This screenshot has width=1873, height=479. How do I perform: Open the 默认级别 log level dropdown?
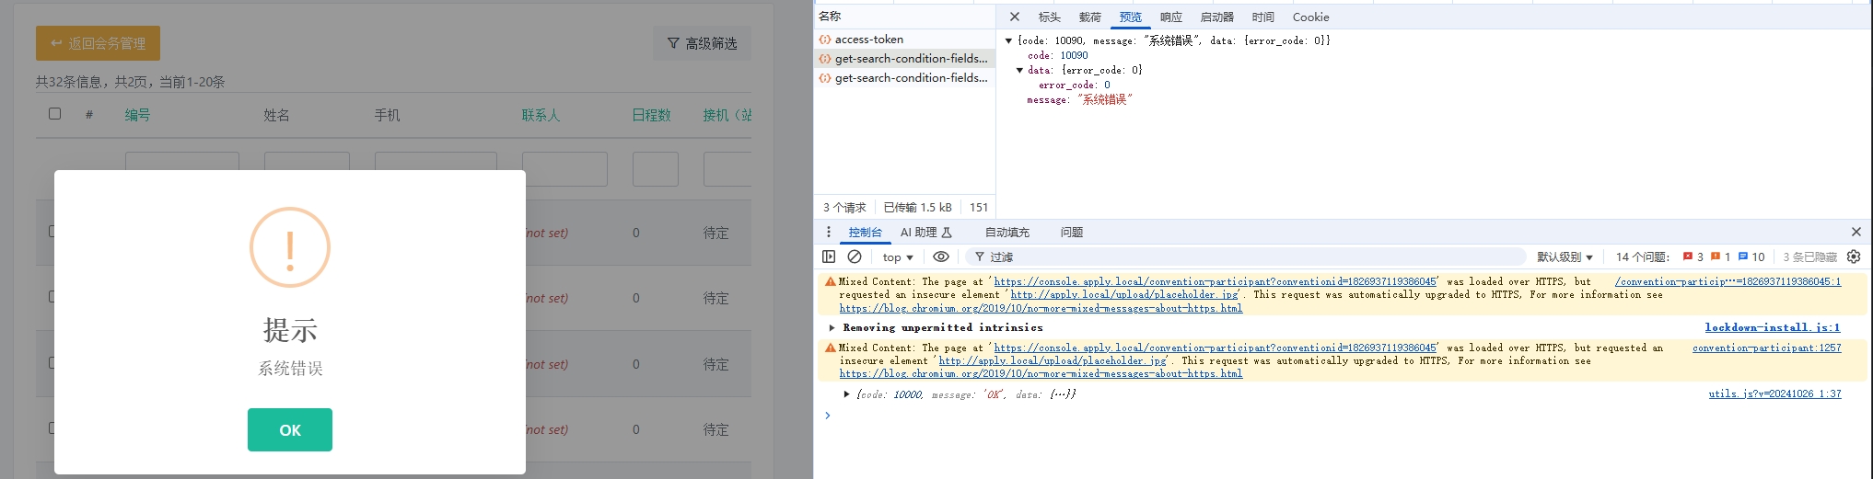[x=1564, y=257]
